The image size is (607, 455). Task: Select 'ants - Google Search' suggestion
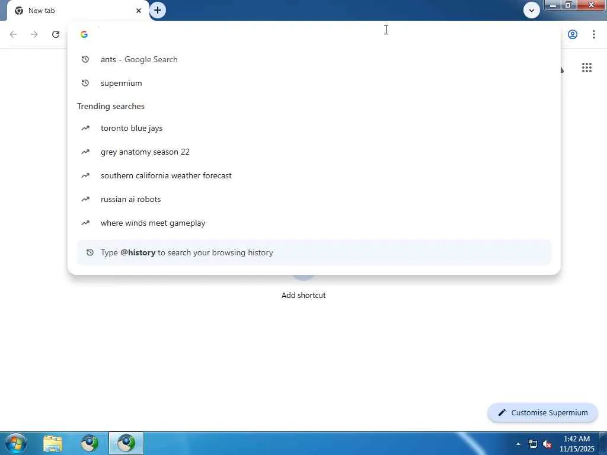[x=314, y=60]
